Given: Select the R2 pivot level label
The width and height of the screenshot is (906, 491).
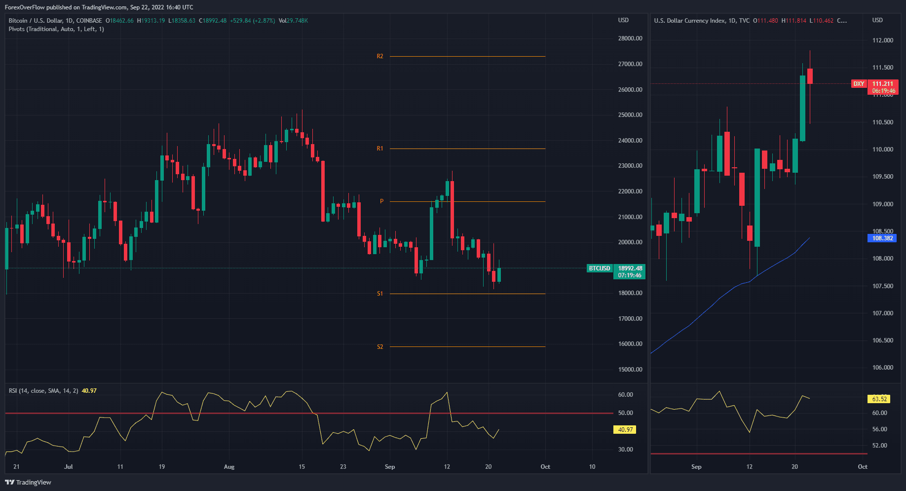Looking at the screenshot, I should point(380,56).
